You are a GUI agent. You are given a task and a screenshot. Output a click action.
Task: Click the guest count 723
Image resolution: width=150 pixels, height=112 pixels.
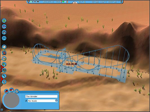[58, 2]
